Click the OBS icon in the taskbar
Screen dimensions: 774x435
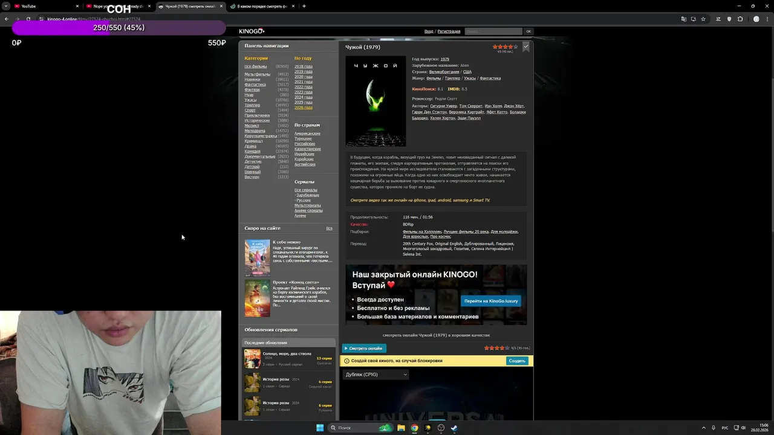tap(441, 428)
